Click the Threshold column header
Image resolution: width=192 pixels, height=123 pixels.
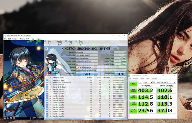107,78
